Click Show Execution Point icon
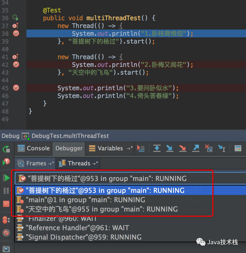The image size is (246, 253). click(141, 148)
